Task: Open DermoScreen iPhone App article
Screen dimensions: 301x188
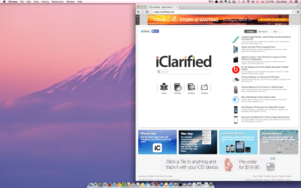Action: pos(263,107)
